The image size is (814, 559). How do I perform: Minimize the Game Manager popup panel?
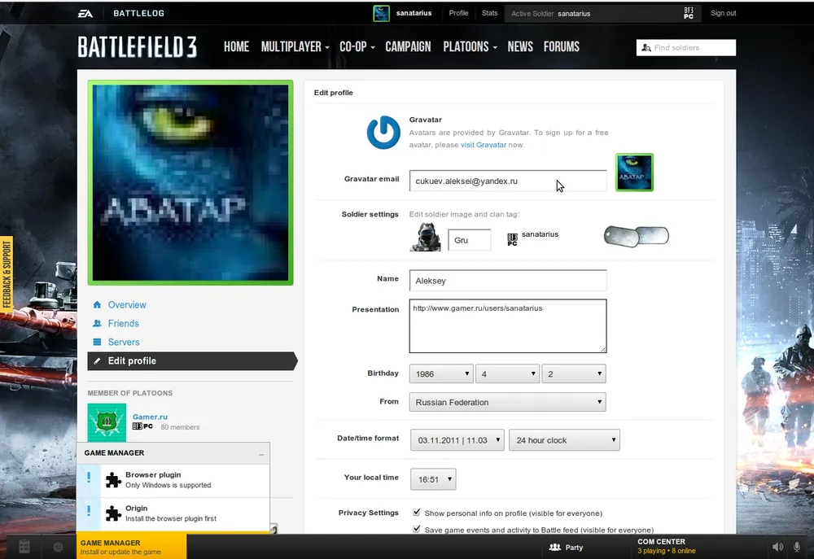(261, 453)
